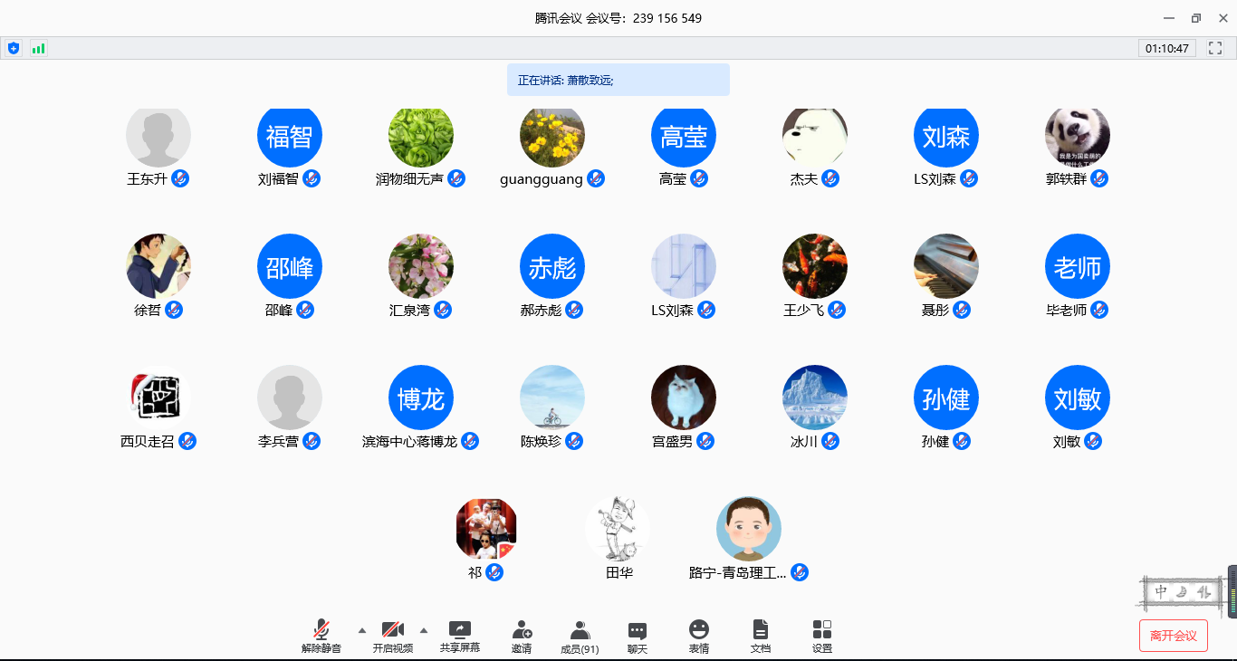This screenshot has height=661, width=1237.
Task: Unmute microphone with 解除静音
Action: click(x=321, y=636)
